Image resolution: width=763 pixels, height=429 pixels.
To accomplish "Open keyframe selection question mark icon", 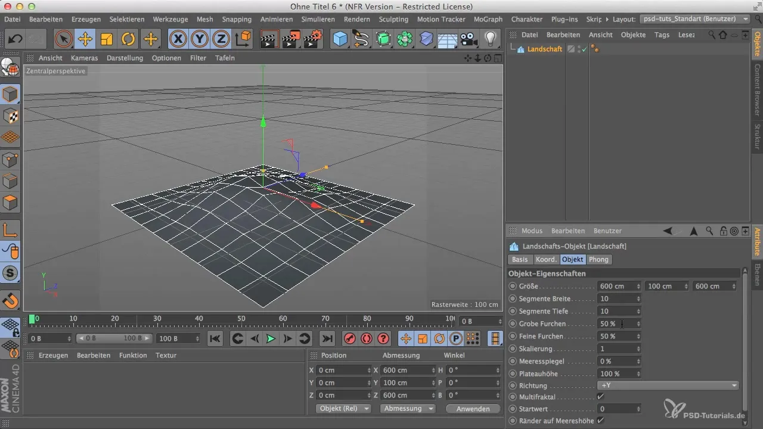I will click(383, 338).
